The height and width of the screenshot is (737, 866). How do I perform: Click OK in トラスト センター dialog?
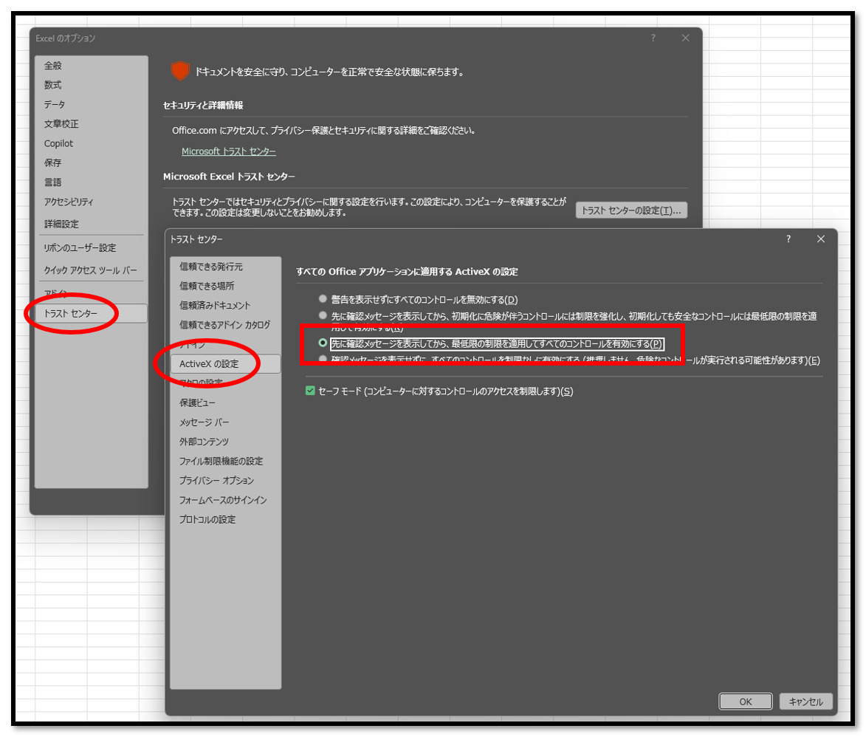point(746,701)
